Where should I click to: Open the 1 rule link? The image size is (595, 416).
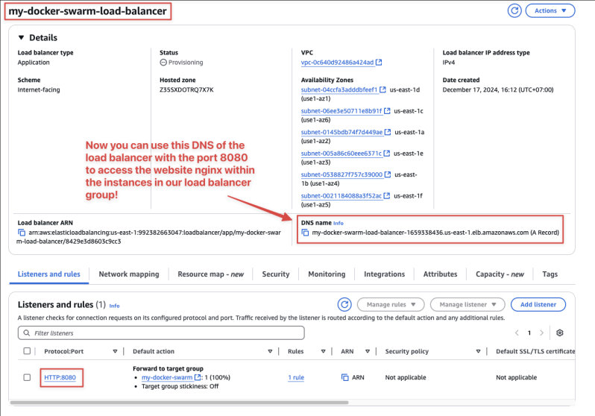click(296, 377)
